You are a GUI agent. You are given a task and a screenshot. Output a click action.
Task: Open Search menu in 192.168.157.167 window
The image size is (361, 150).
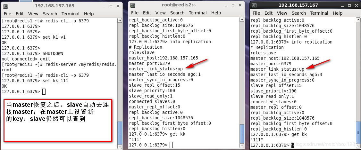[299, 13]
